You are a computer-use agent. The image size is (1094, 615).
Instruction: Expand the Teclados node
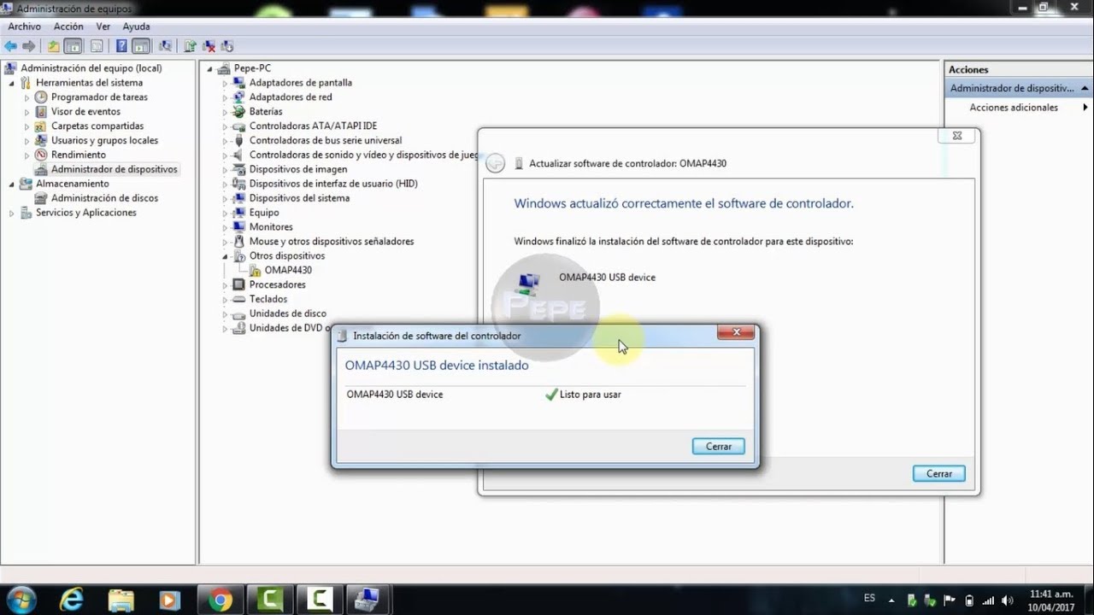(x=226, y=300)
